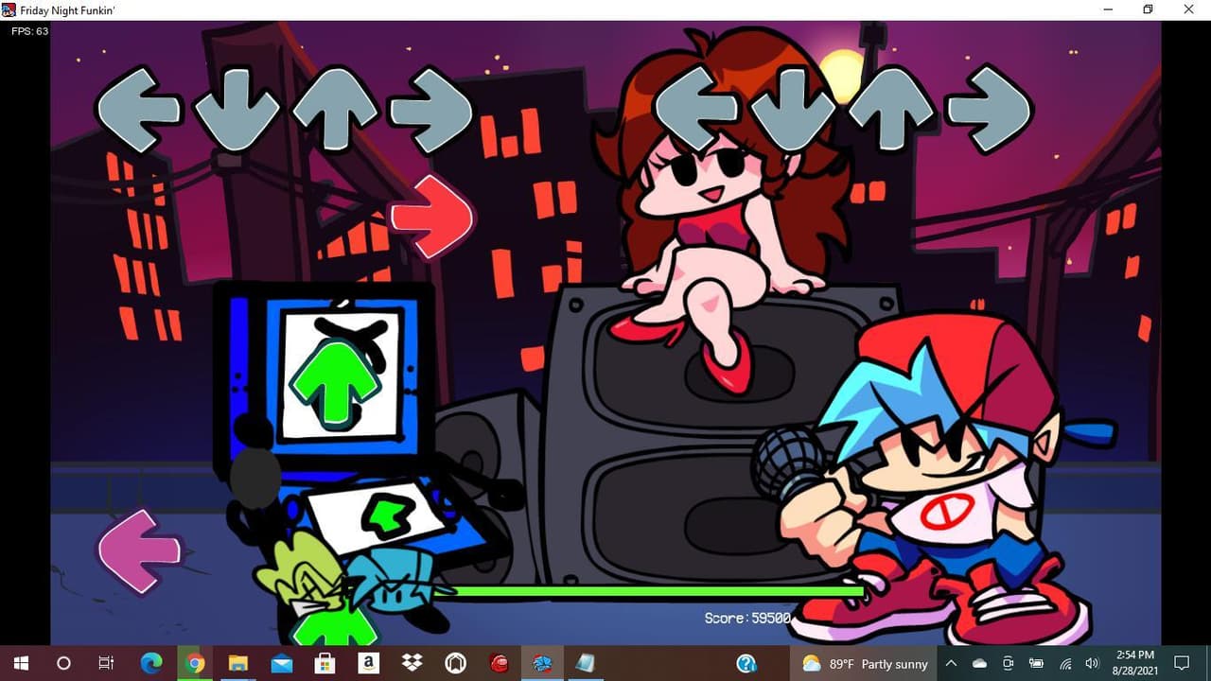Open the battery status tray icon
This screenshot has width=1211, height=681.
(1036, 664)
